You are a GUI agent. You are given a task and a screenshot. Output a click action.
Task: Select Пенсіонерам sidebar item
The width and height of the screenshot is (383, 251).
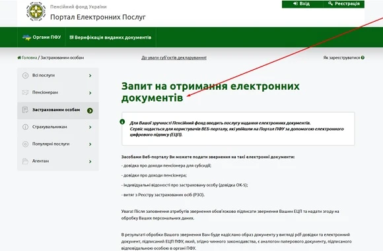click(58, 93)
